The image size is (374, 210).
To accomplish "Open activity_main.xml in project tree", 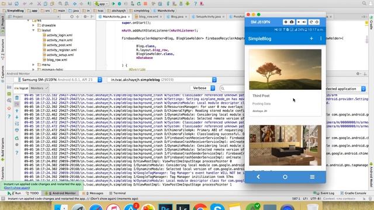I will (x=60, y=40).
